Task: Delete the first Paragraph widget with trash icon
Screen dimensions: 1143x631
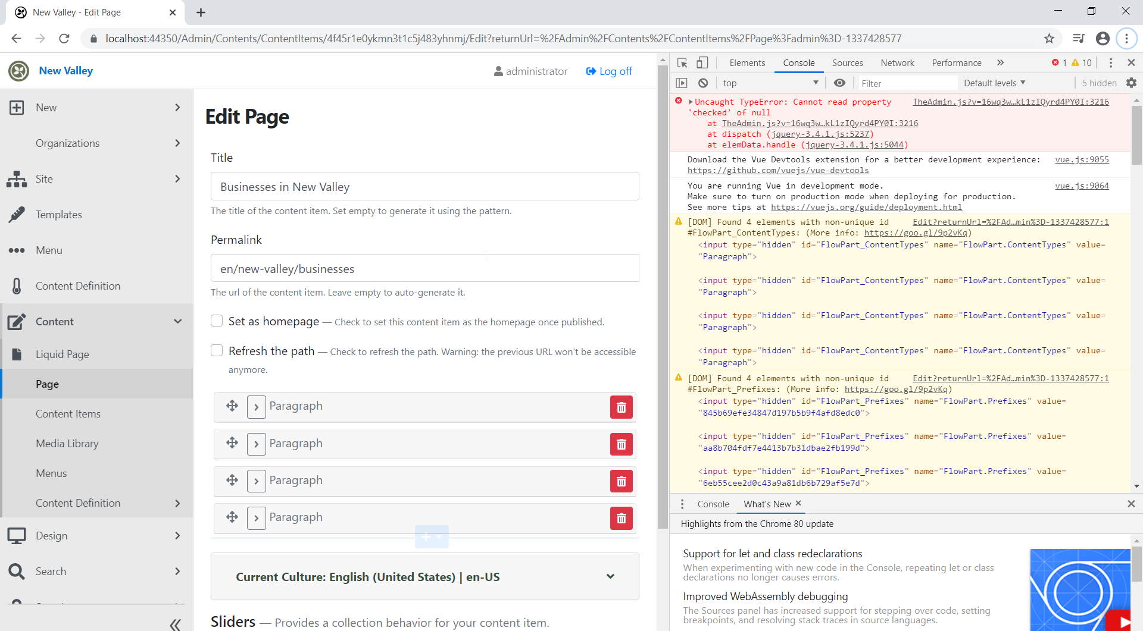Action: click(621, 407)
